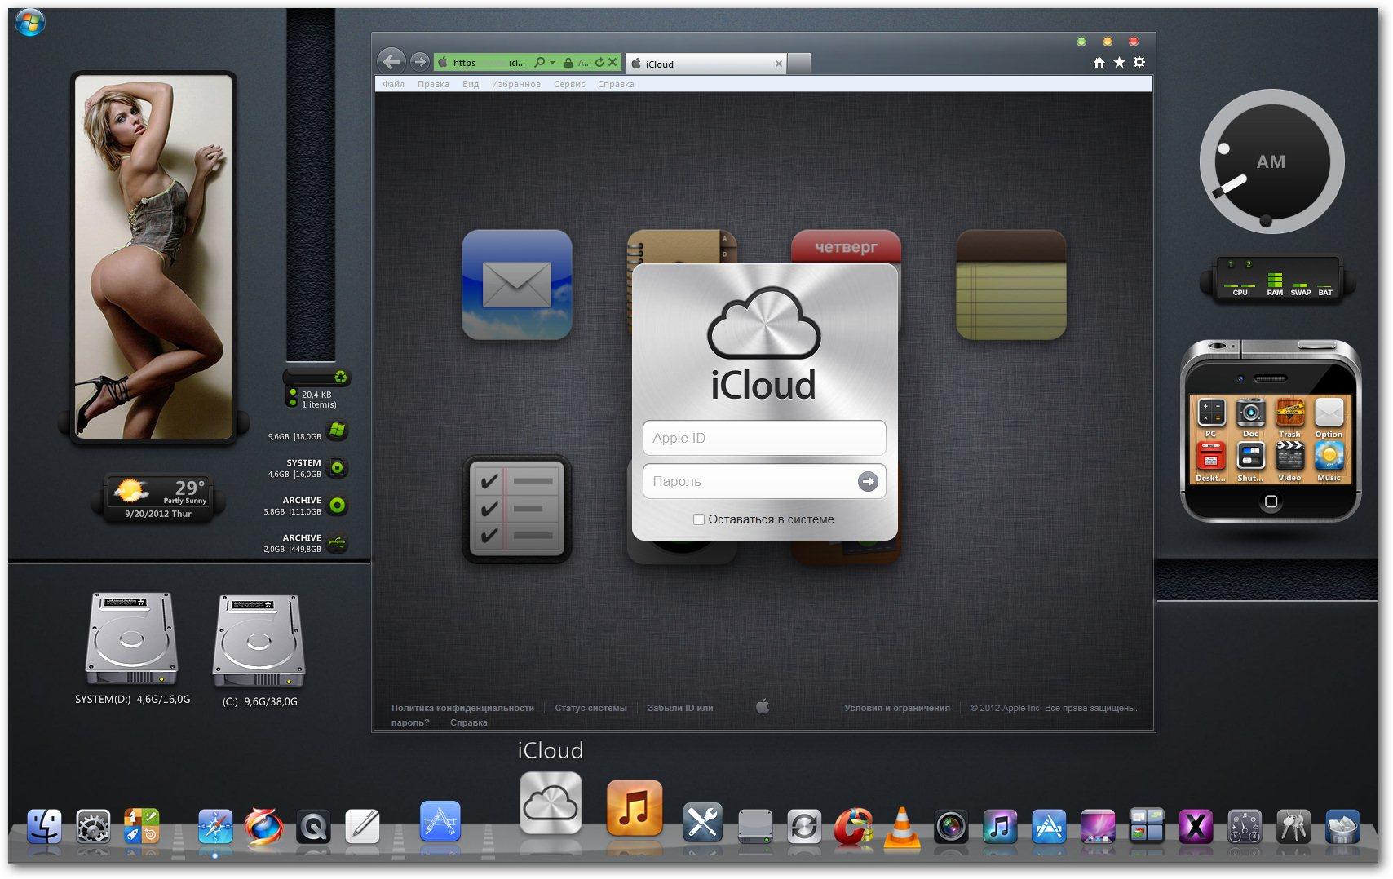Viewport: 1393px width, 879px height.
Task: Open the Reminders checklist icon on iCloud page
Action: tap(517, 510)
